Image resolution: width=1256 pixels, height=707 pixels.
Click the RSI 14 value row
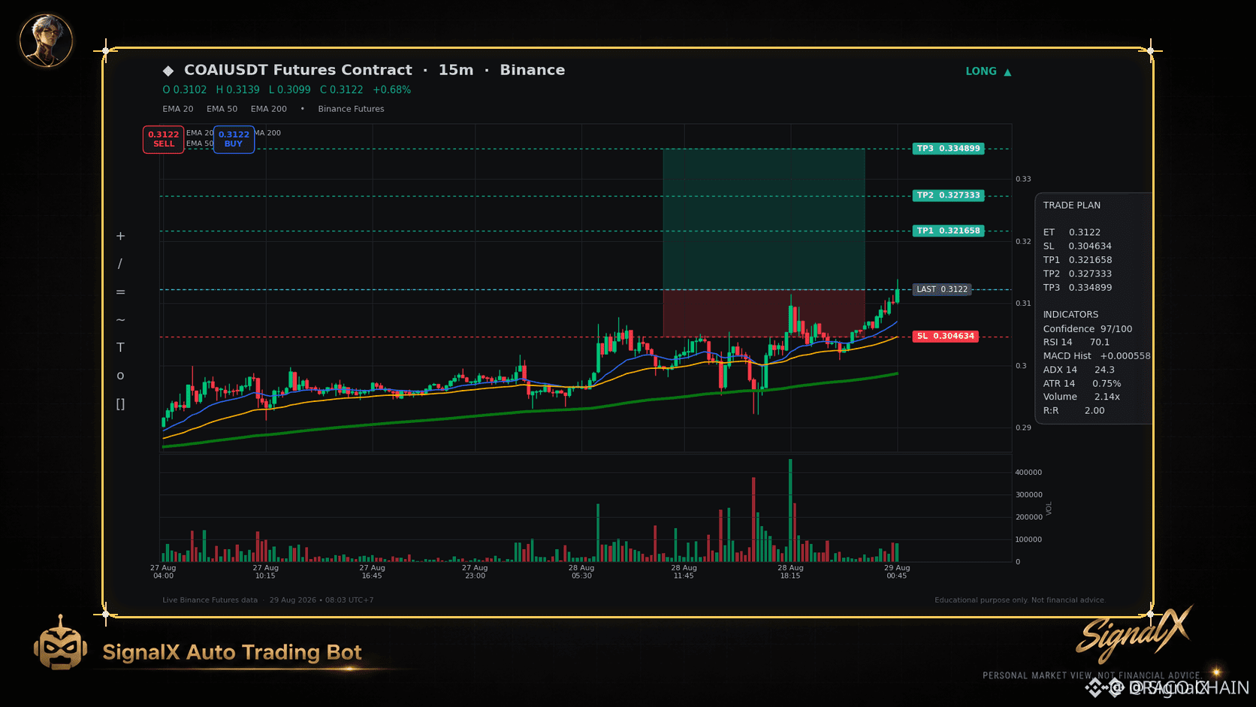coord(1076,342)
